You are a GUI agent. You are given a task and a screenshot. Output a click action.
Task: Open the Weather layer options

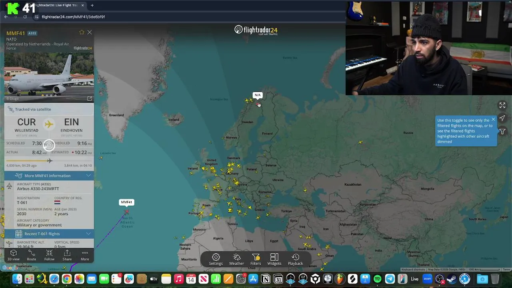[x=236, y=259]
